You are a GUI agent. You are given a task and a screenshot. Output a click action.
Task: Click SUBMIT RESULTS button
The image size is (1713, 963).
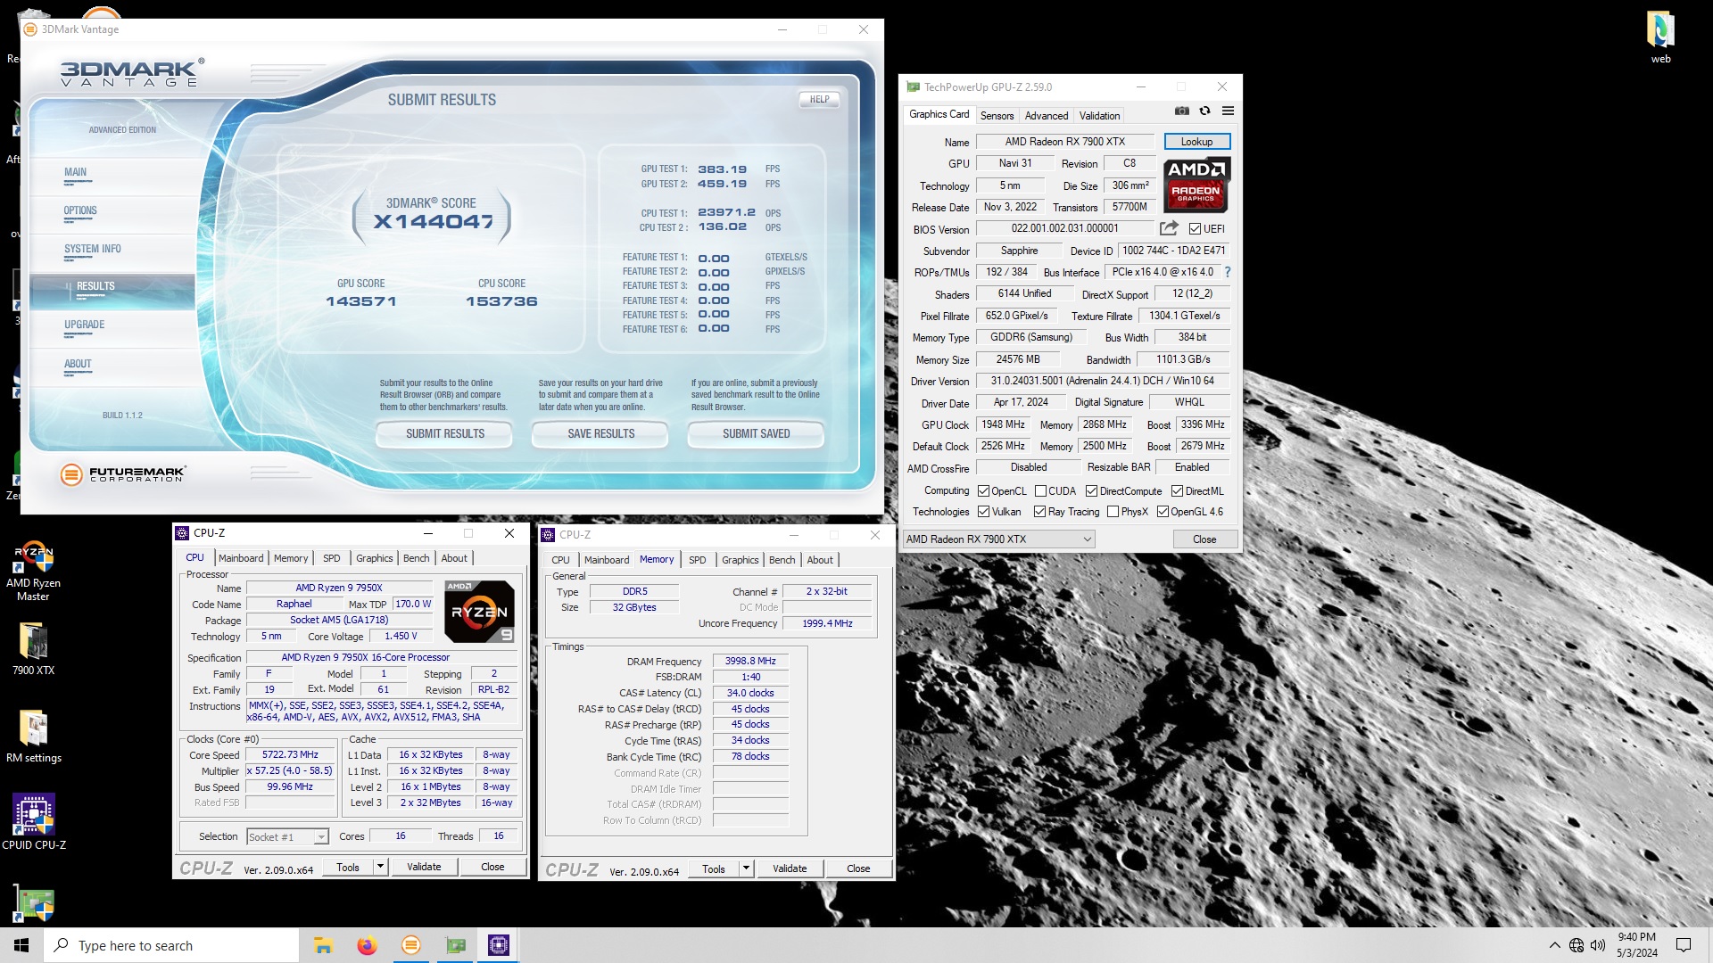[444, 434]
